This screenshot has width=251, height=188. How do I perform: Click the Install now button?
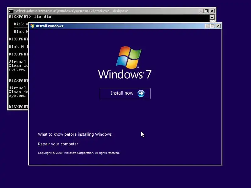[125, 93]
